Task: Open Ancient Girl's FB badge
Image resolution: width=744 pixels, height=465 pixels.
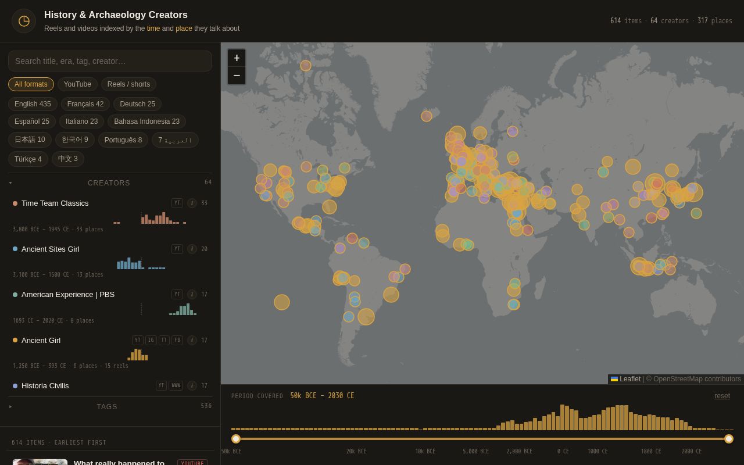Action: click(x=177, y=340)
